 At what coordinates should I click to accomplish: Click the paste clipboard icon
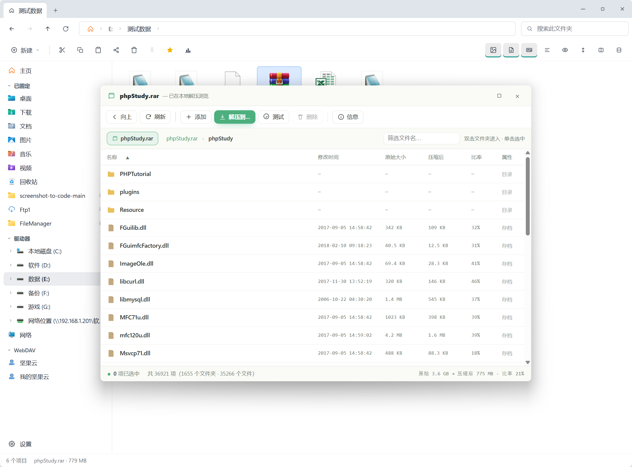98,50
